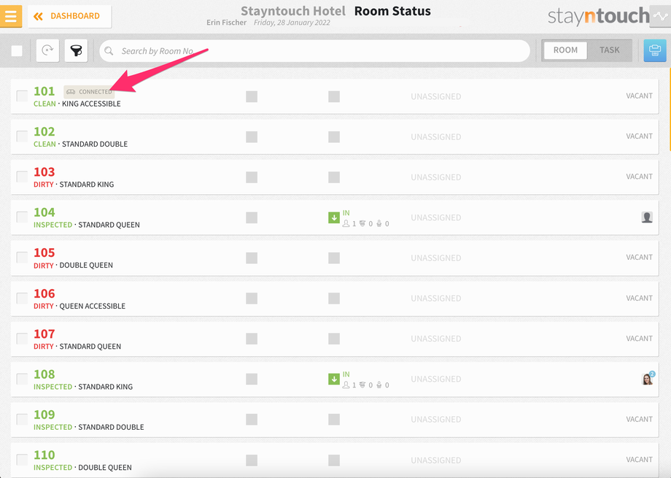Click green arrival arrow icon for room 108
Screen dimensions: 671x478
334,379
